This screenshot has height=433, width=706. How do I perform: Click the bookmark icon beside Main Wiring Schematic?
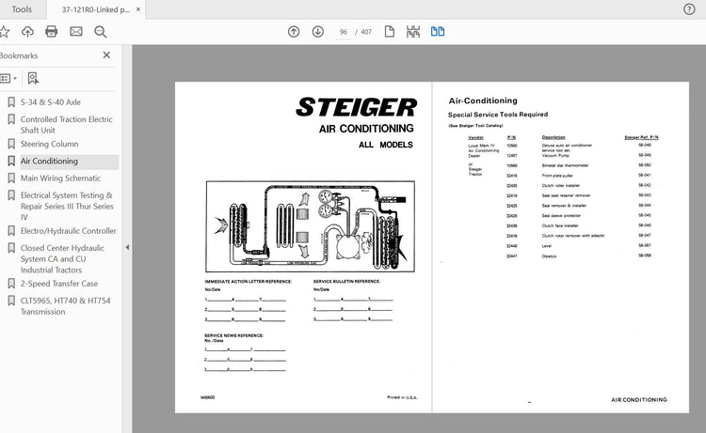click(11, 178)
